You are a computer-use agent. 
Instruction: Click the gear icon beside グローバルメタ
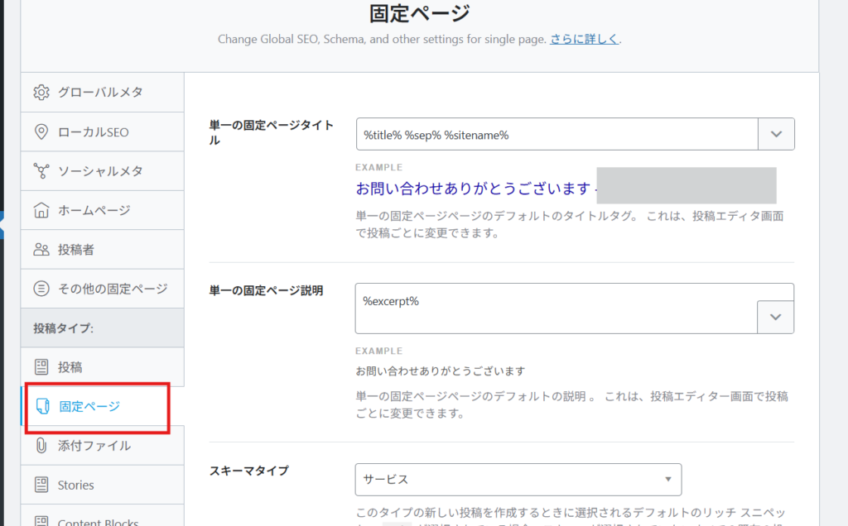point(41,92)
